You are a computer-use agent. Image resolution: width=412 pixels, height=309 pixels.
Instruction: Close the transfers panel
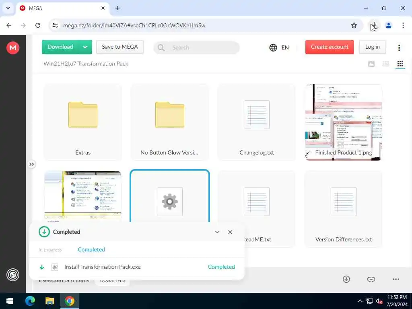(230, 232)
